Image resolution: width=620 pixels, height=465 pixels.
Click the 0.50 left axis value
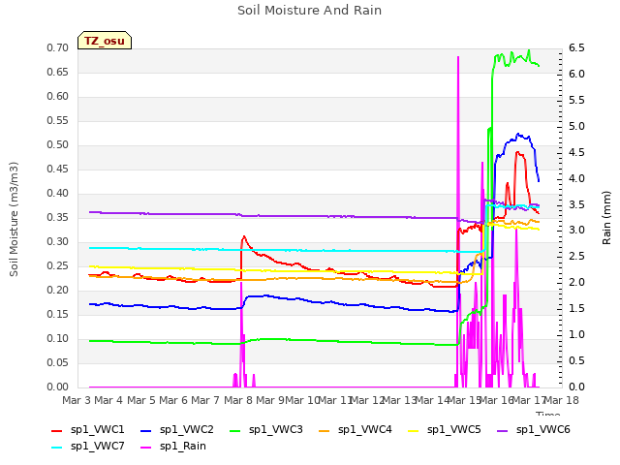coord(58,145)
